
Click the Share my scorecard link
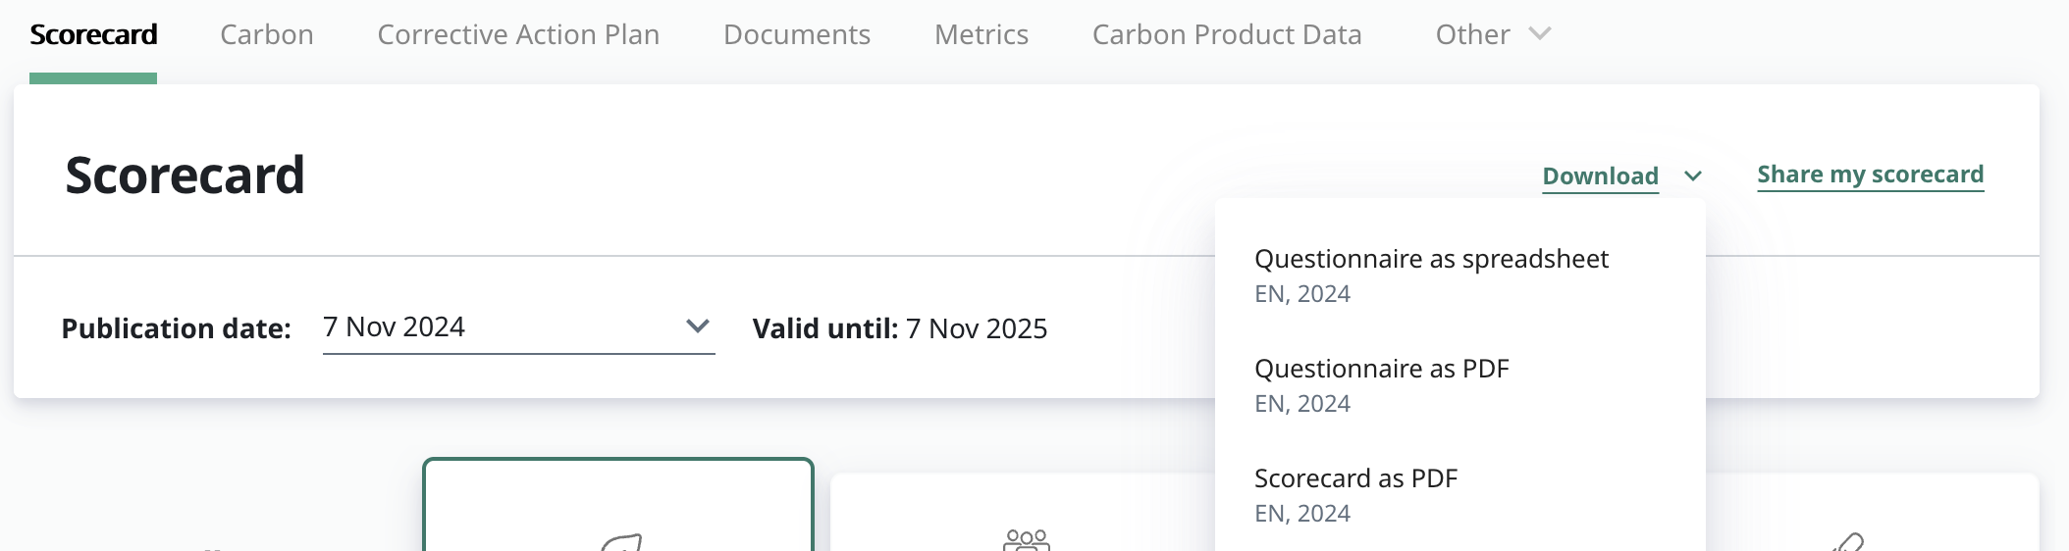[1870, 175]
